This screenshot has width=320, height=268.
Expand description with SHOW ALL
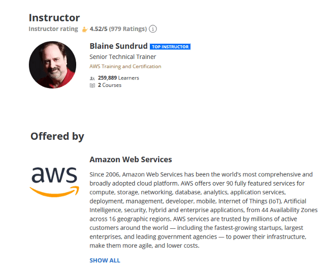(x=105, y=260)
